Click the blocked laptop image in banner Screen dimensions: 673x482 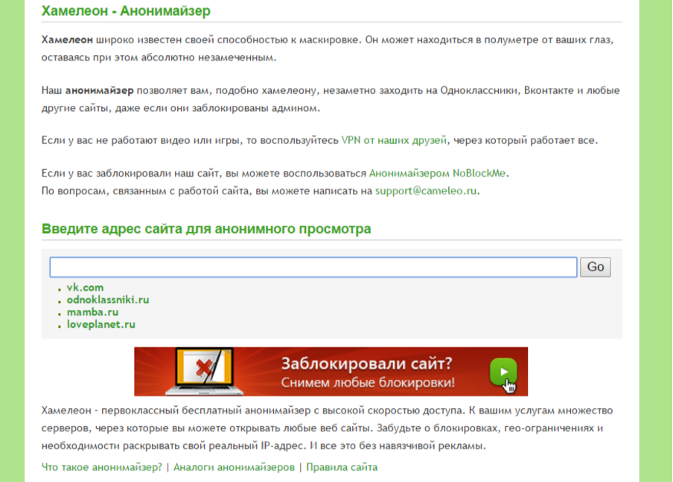click(205, 371)
